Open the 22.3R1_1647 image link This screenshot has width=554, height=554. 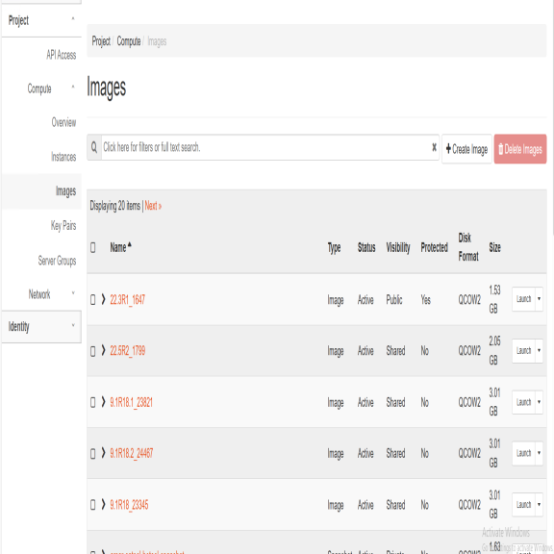[x=128, y=300]
